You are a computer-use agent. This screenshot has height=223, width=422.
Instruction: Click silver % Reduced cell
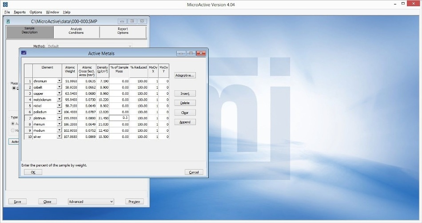(x=139, y=137)
